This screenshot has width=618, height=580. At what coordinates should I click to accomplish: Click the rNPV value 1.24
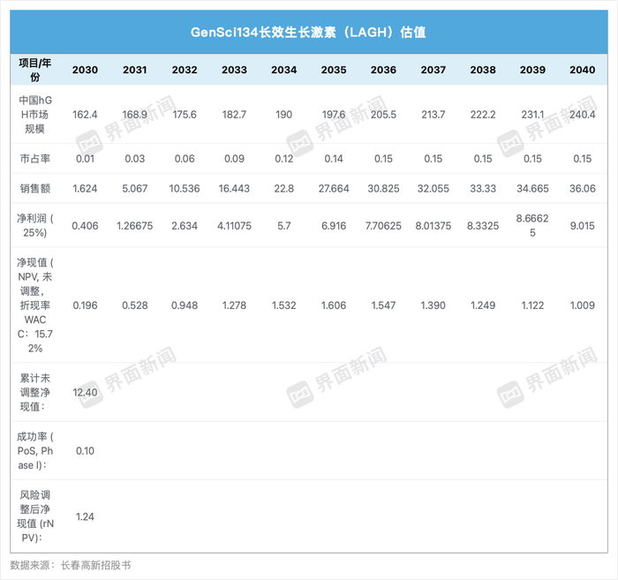[85, 516]
